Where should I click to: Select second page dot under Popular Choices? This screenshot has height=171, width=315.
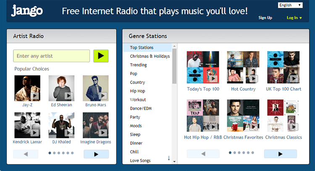[x=54, y=153]
